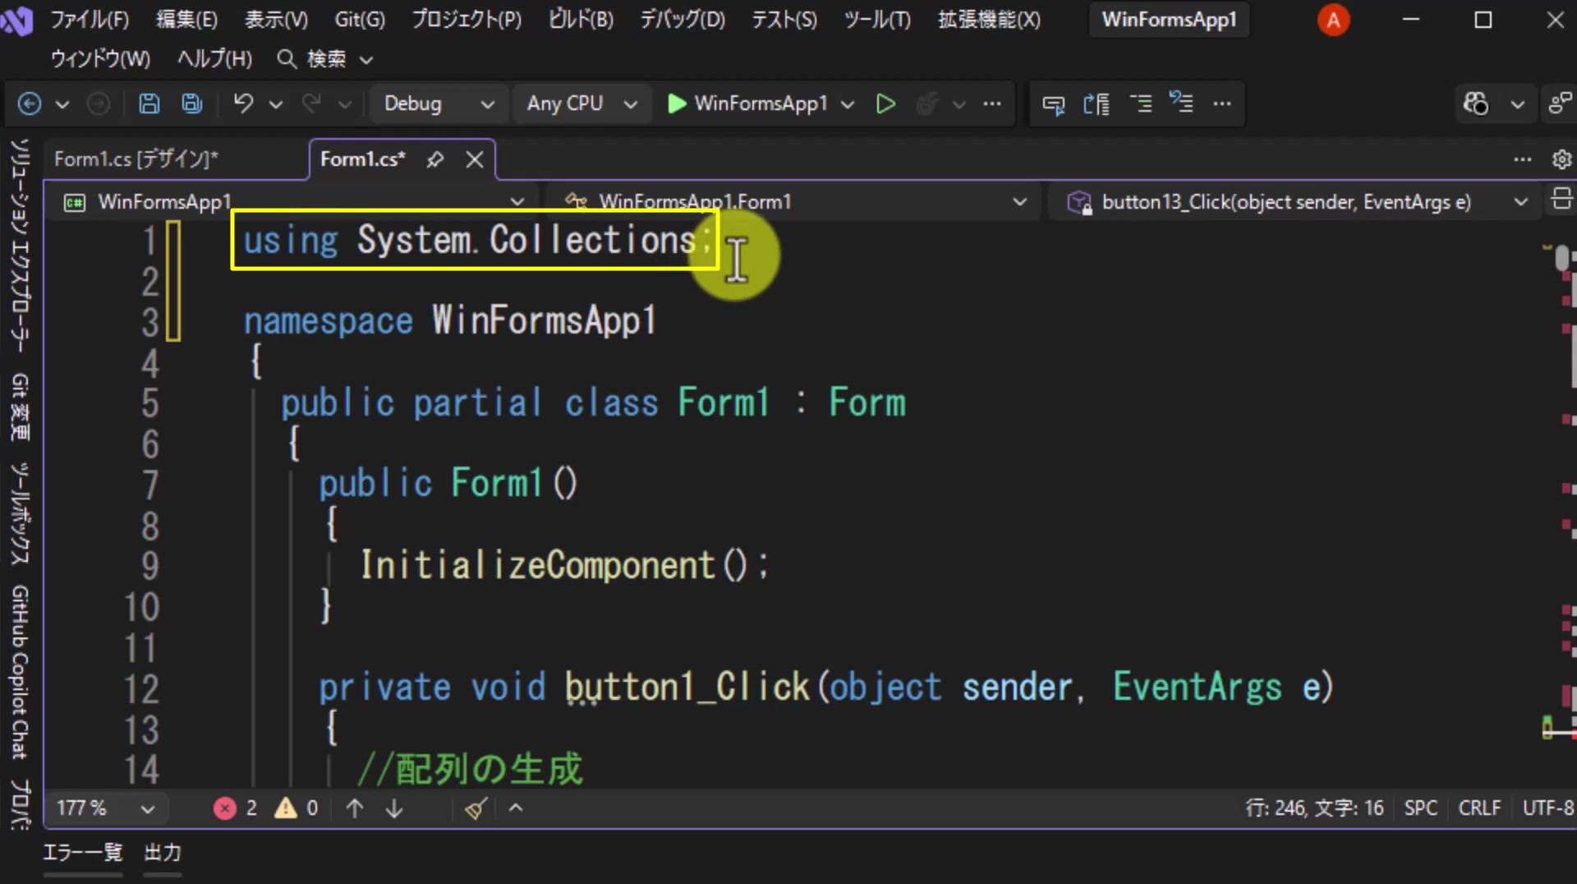Toggle the SPC whitespace indicator in status bar

(x=1421, y=808)
